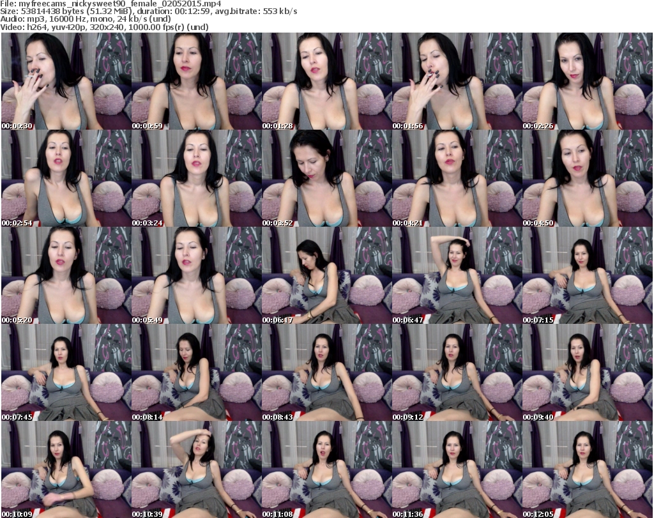The image size is (654, 518).
Task: Choose the thumbnail marked 00:09:12
Action: tap(457, 372)
